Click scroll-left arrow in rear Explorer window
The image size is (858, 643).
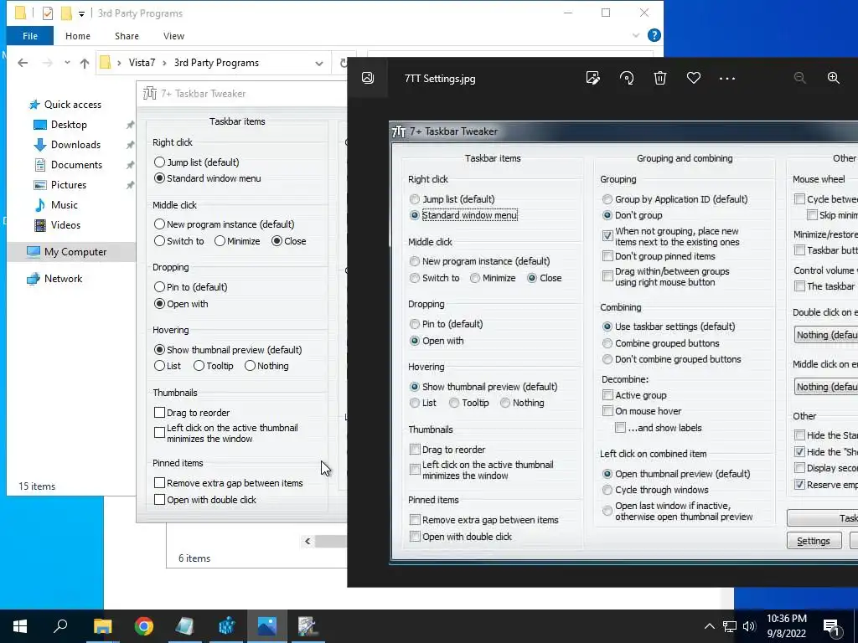coord(308,541)
